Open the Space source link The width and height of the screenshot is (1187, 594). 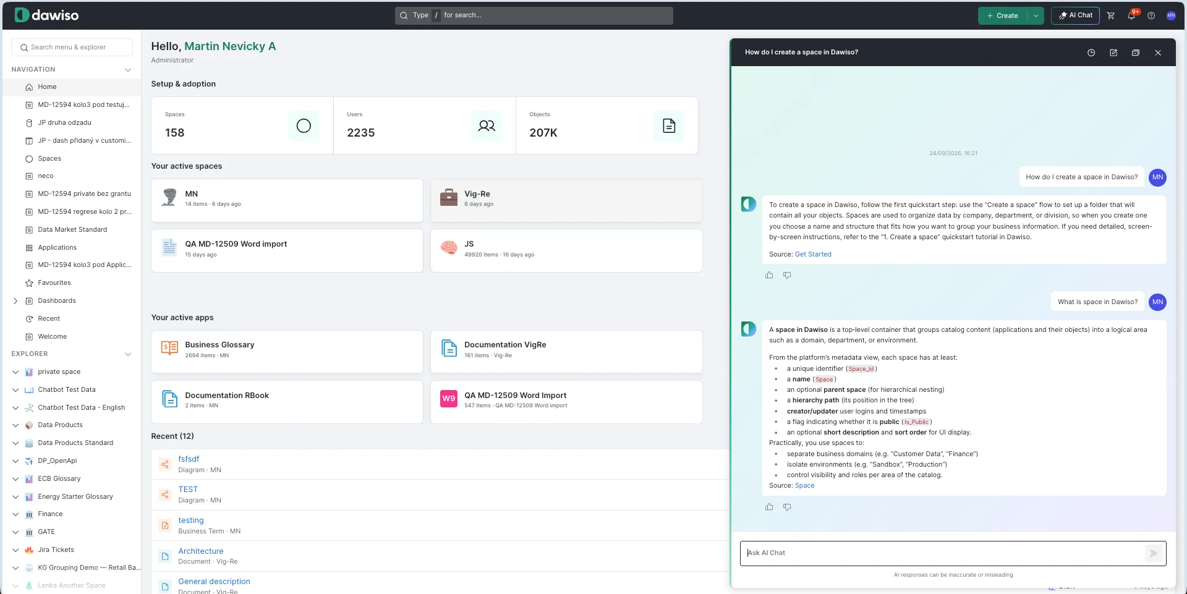(804, 486)
